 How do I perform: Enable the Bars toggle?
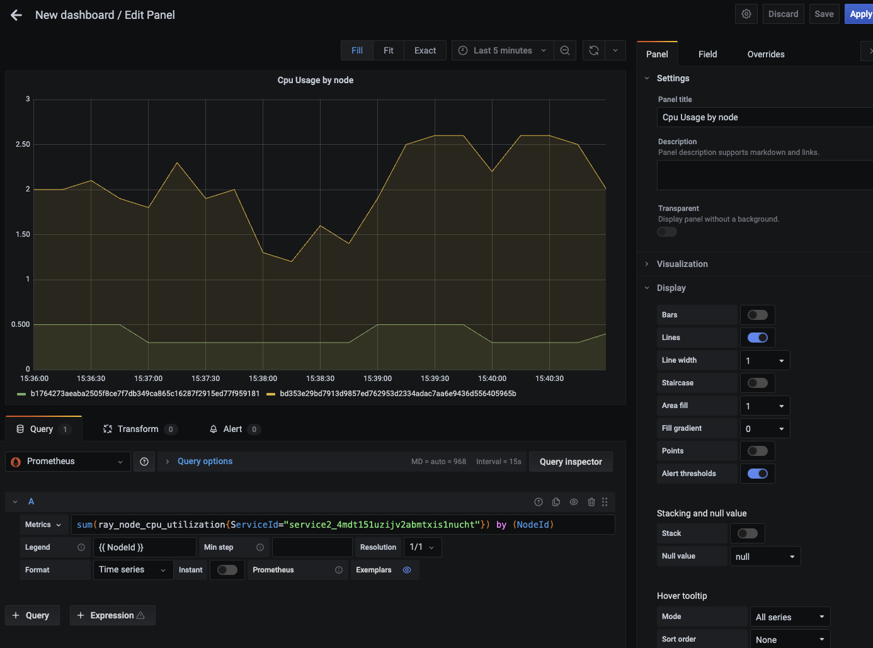coord(758,315)
